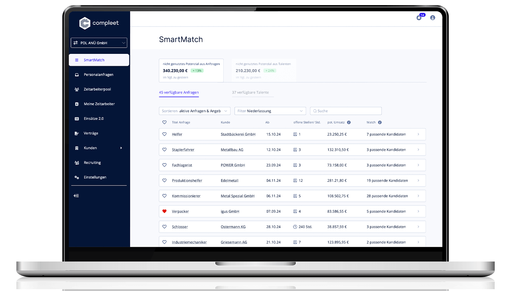The height and width of the screenshot is (291, 510).
Task: Open SmartMatch in the sidebar
Action: coord(99,60)
